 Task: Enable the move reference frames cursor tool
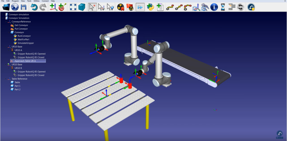coord(101,7)
